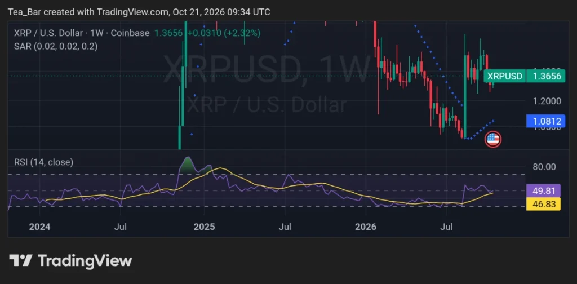This screenshot has height=284, width=577.
Task: Click the 2026 time axis label
Action: pos(365,227)
